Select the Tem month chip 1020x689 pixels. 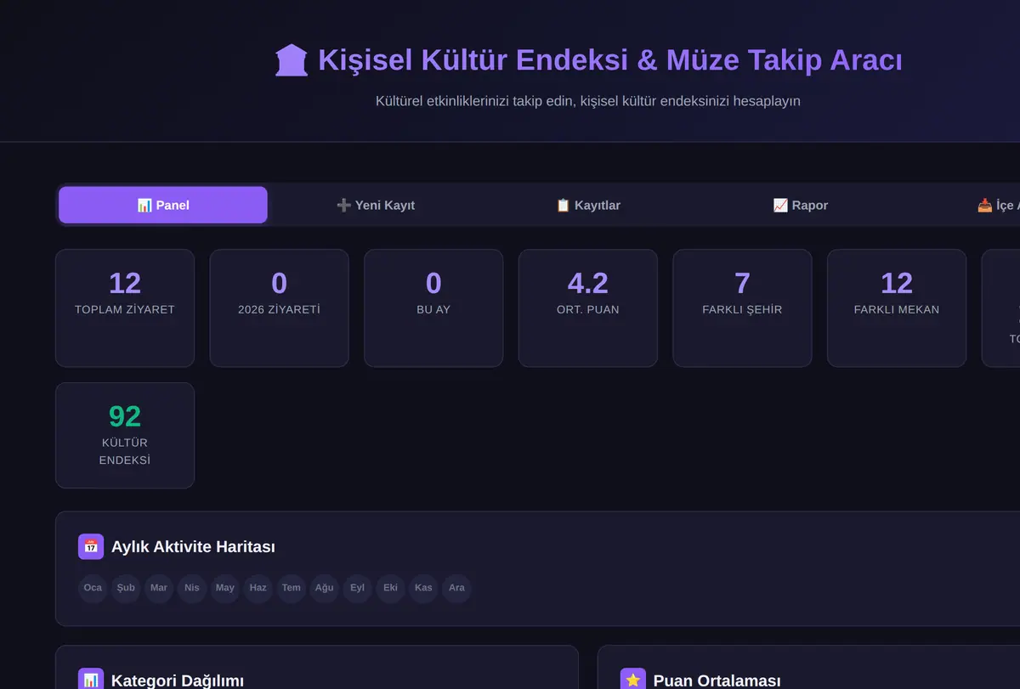click(292, 588)
